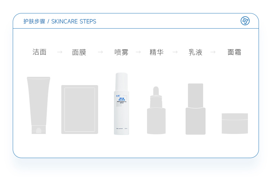Viewport: 272px width, 177px height.
Task: Click the 面霜 step label
Action: tap(234, 52)
